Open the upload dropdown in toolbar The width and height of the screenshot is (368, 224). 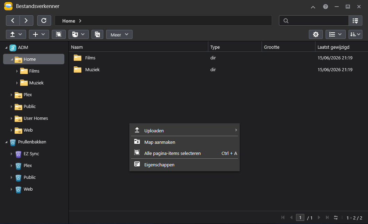coord(16,34)
